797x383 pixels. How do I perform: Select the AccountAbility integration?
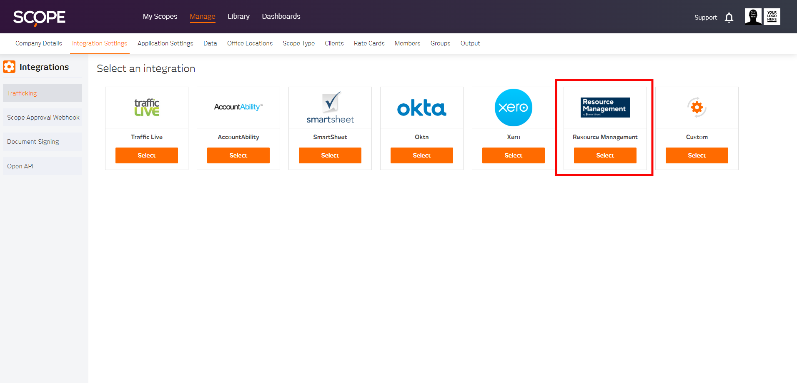(238, 155)
